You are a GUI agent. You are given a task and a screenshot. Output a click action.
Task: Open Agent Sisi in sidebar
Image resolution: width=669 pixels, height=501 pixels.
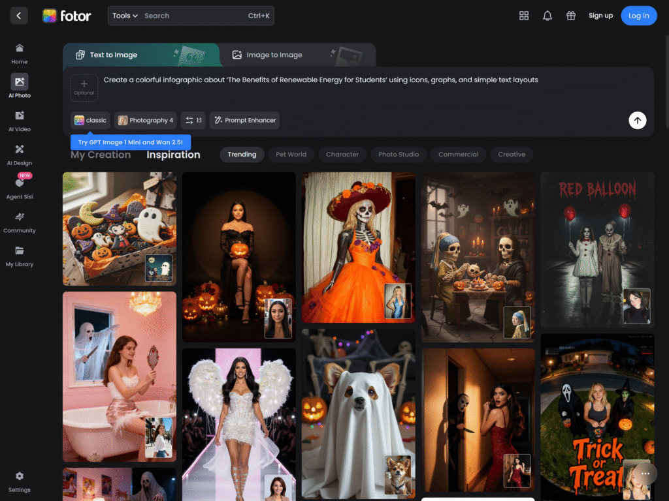20,188
